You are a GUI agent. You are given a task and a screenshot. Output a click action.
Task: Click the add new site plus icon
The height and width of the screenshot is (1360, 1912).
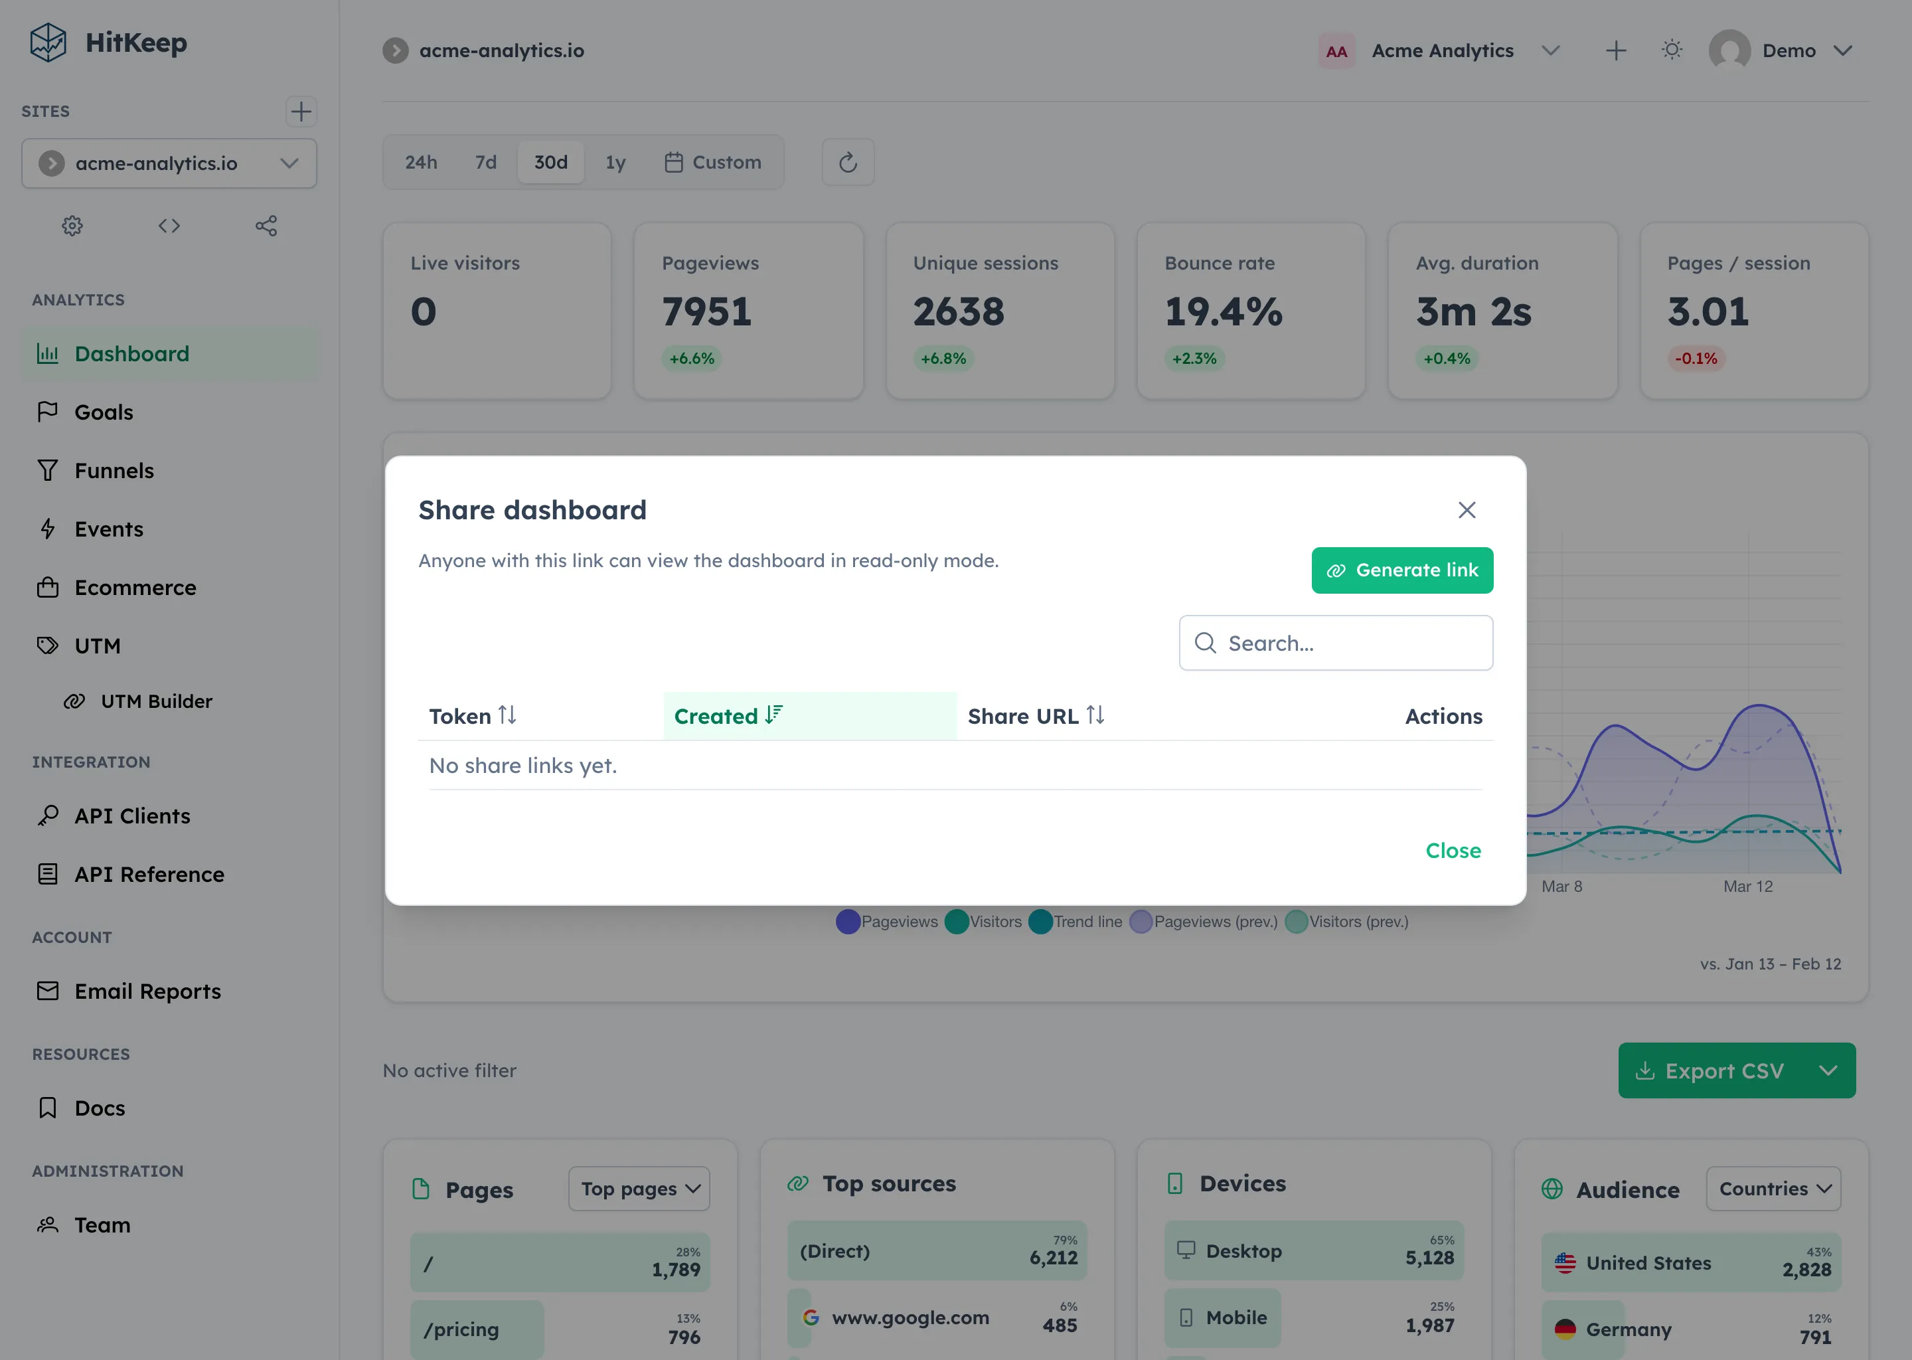coord(301,112)
